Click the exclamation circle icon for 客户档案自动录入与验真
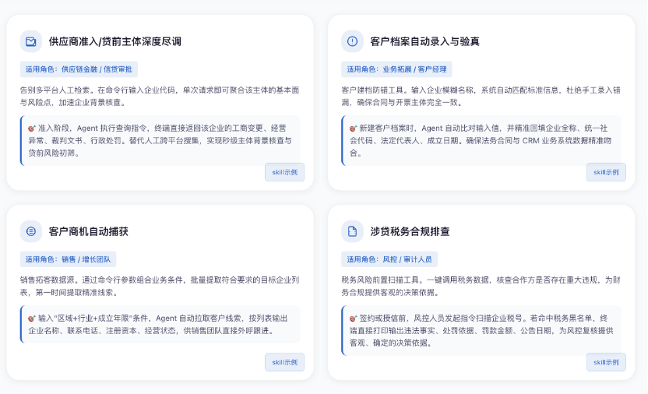This screenshot has width=648, height=394. 352,41
